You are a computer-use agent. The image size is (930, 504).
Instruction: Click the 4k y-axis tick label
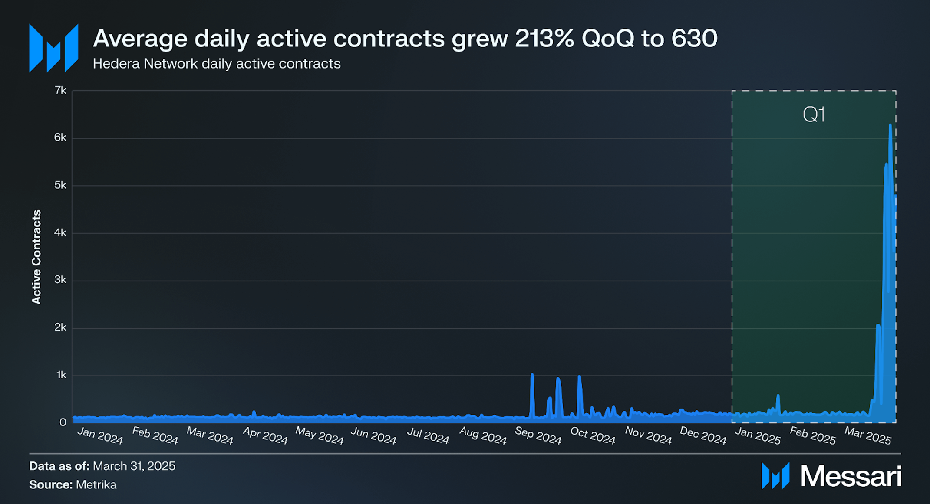coord(60,233)
